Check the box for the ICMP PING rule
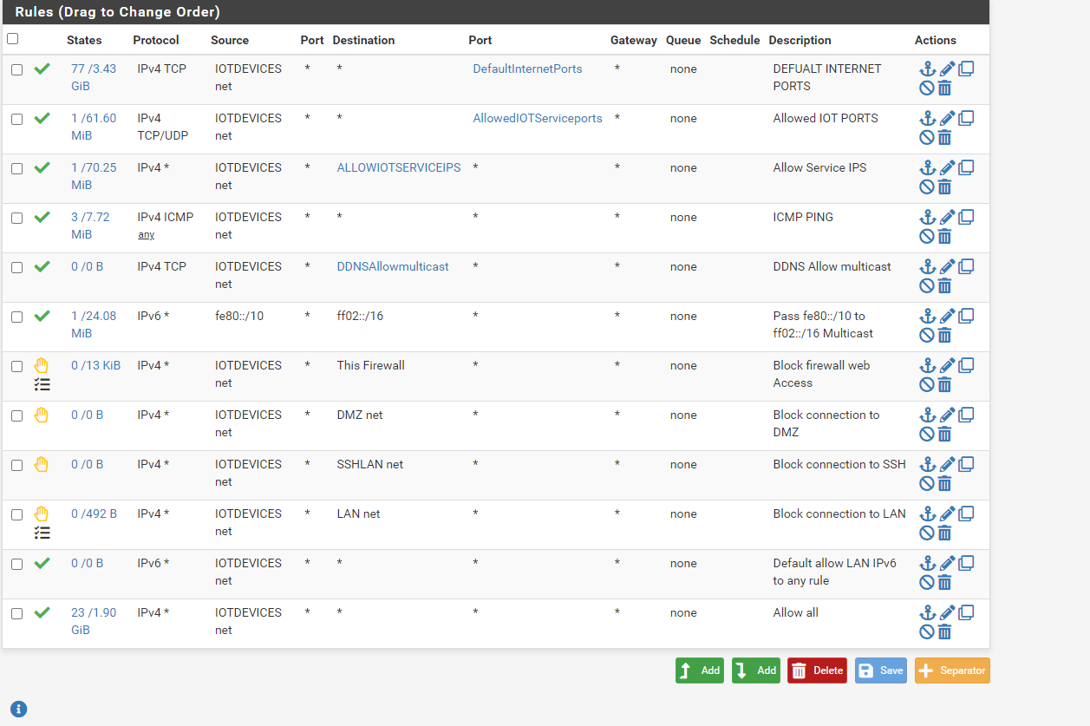This screenshot has width=1090, height=726. (x=16, y=218)
